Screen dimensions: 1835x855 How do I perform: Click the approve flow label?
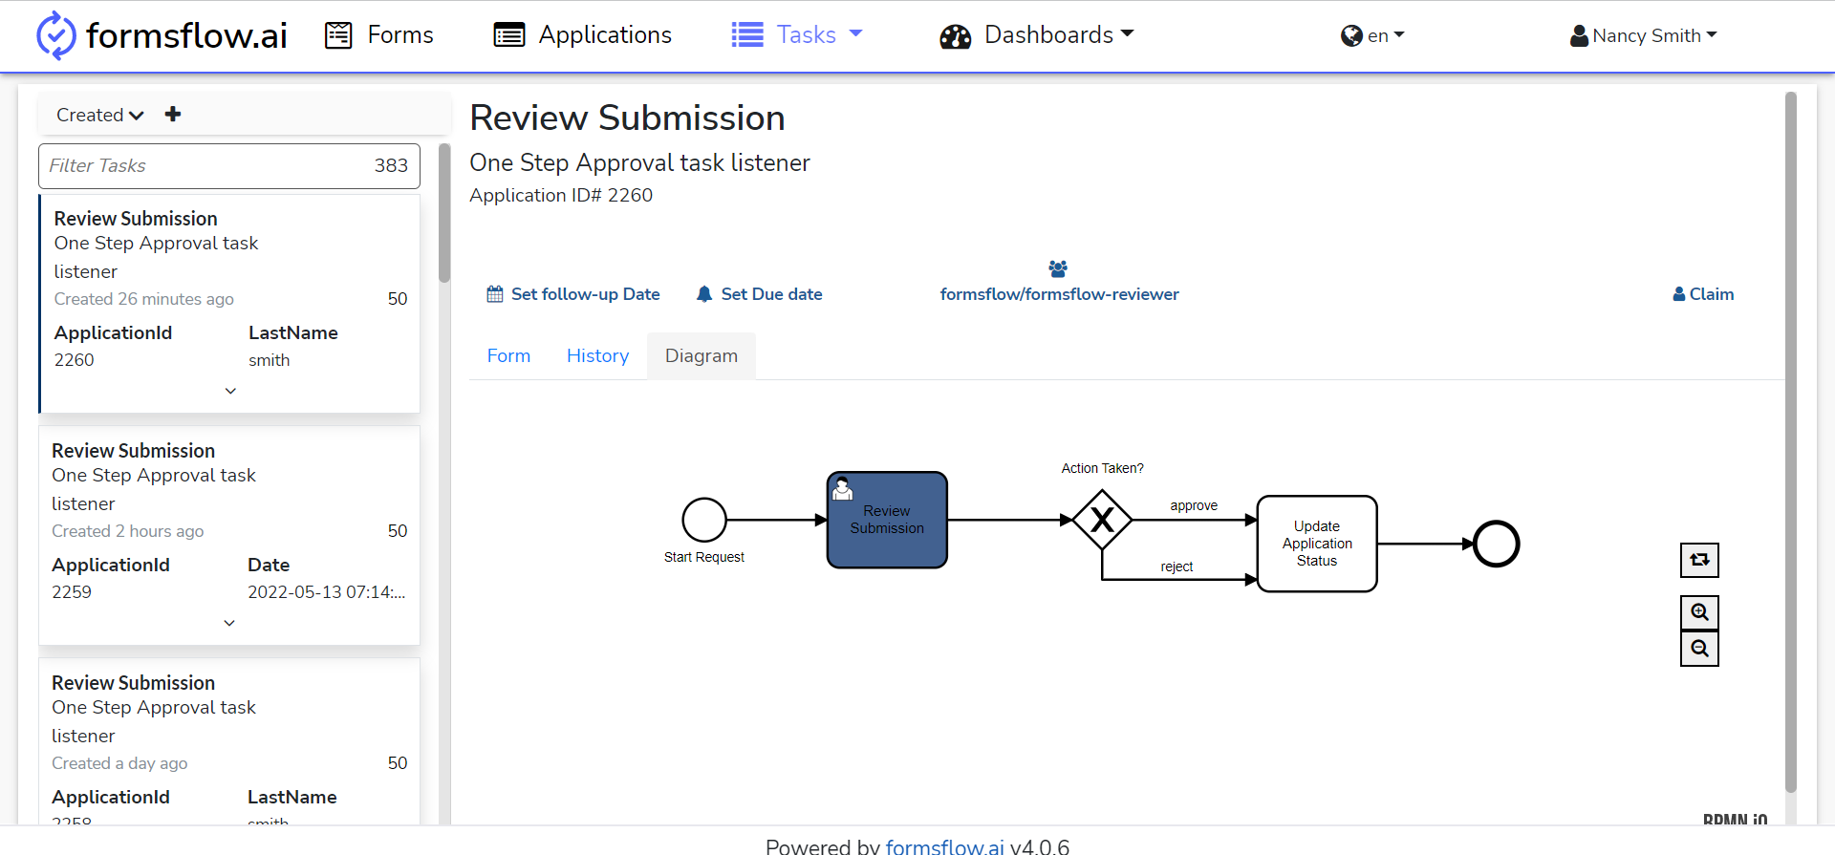(1194, 505)
